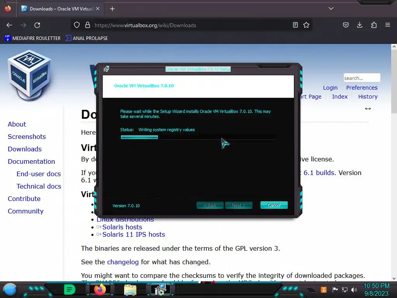Open the extensions puzzle icon
Image resolution: width=397 pixels, height=298 pixels.
pyautogui.click(x=374, y=25)
